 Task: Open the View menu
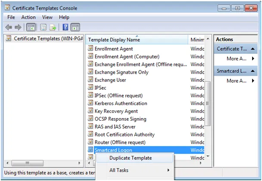pyautogui.click(x=47, y=17)
